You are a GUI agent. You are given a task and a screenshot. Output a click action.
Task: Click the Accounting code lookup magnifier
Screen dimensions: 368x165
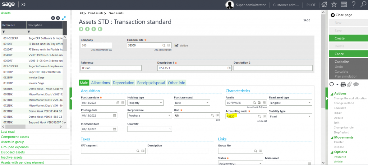(x=259, y=116)
